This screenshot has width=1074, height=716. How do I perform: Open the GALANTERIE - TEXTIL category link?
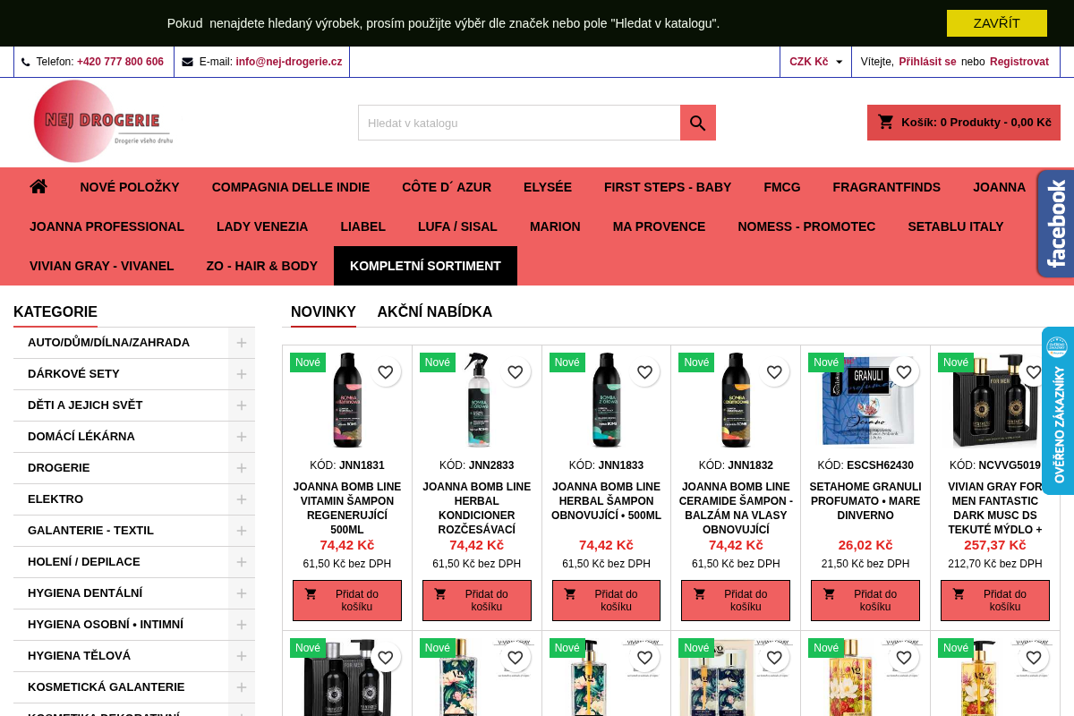pyautogui.click(x=90, y=531)
